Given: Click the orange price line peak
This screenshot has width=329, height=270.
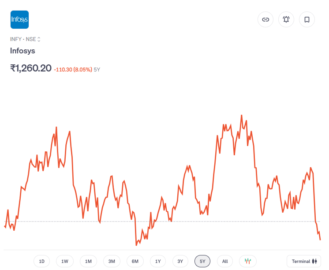Looking at the screenshot, I should 242,116.
